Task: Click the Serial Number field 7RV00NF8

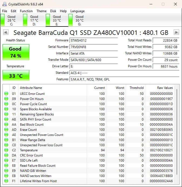Action: [93, 47]
